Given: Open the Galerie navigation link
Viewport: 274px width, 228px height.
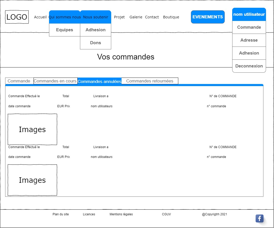Looking at the screenshot, I should [136, 17].
